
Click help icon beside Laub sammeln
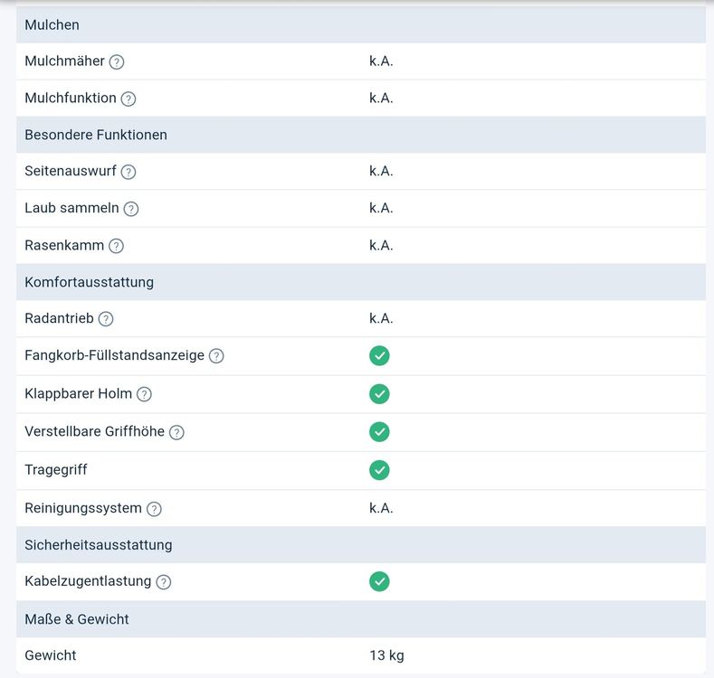point(131,209)
